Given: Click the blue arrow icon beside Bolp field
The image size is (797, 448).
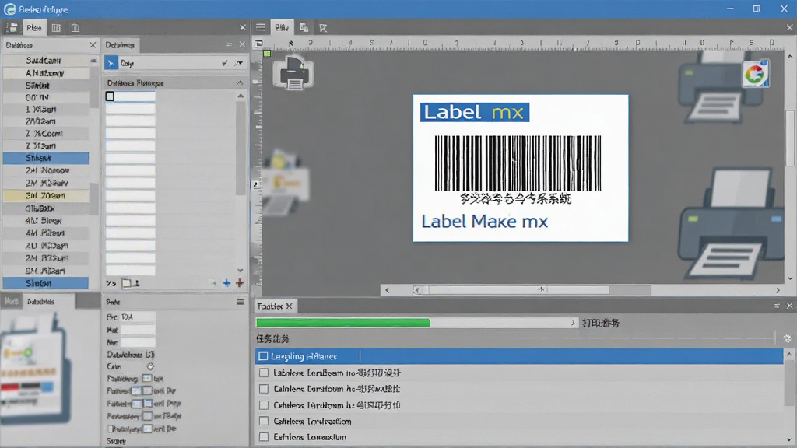Looking at the screenshot, I should [x=111, y=63].
